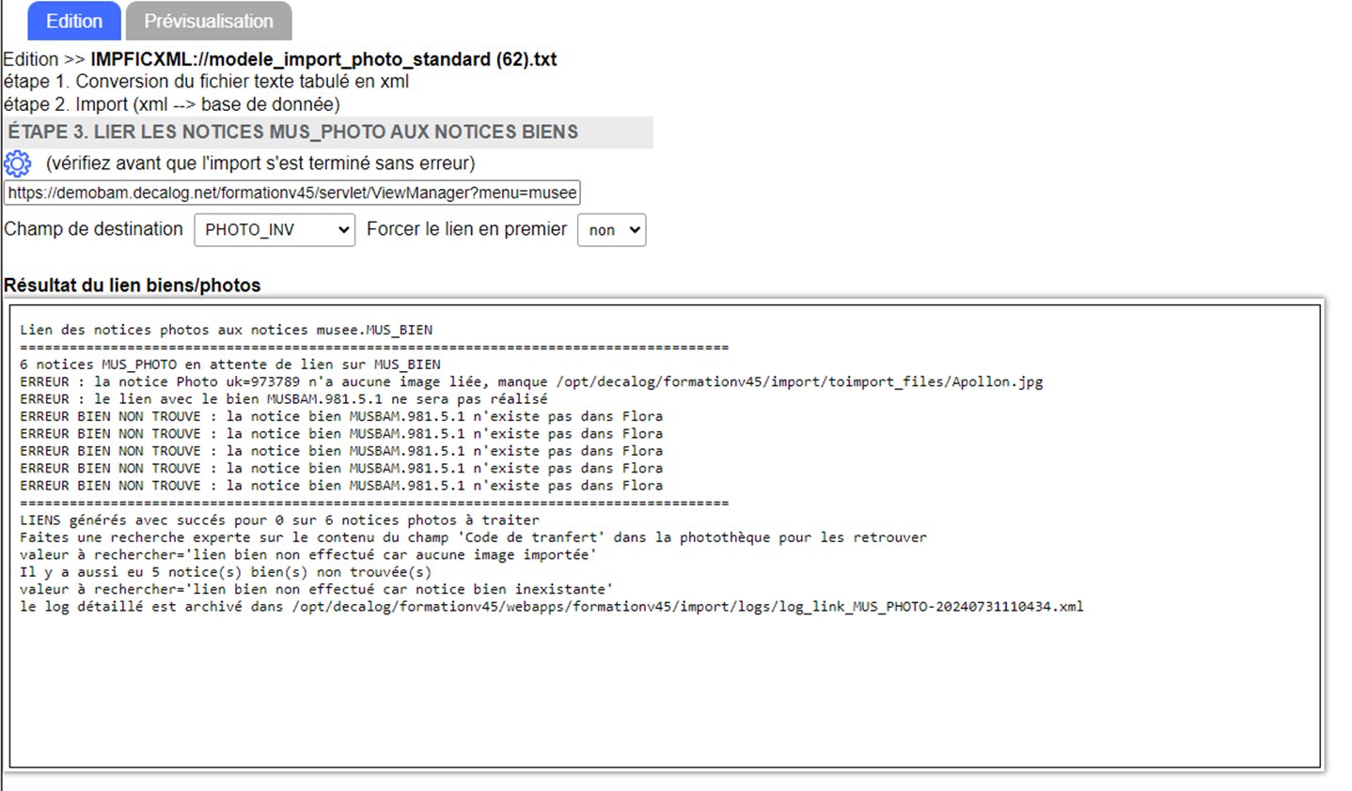Click the Apollon.jpg error line in log
This screenshot has width=1352, height=791.
tap(531, 382)
